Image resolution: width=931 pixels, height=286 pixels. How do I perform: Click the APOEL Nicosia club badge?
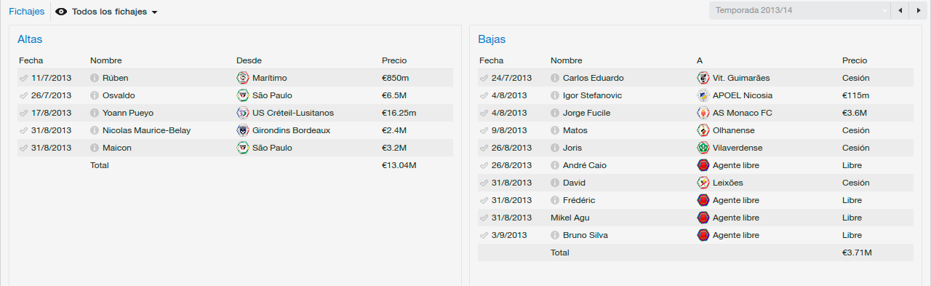click(x=703, y=95)
